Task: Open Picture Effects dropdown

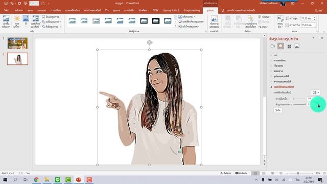Action: click(x=192, y=21)
